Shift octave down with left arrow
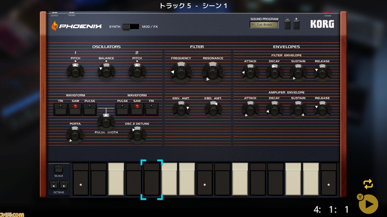The image size is (387, 217). (x=54, y=185)
